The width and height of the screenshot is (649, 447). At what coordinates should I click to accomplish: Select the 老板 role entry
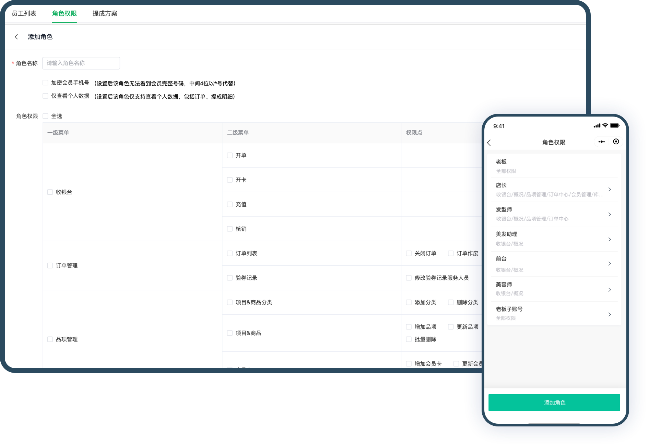click(554, 166)
